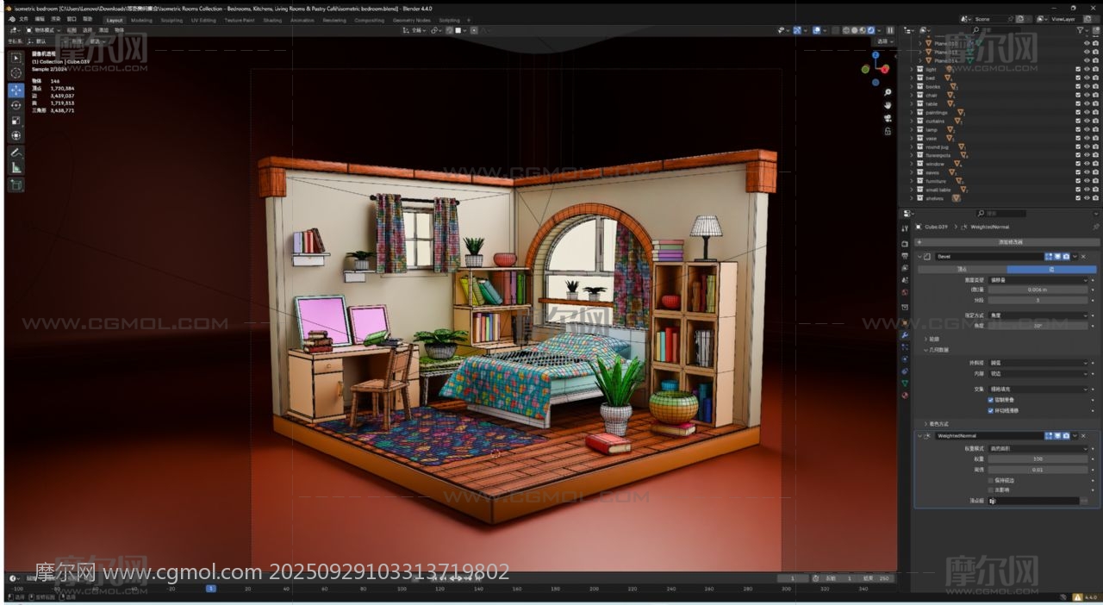This screenshot has width=1103, height=605.
Task: Select the Rotate tool in the toolbar
Action: point(16,105)
